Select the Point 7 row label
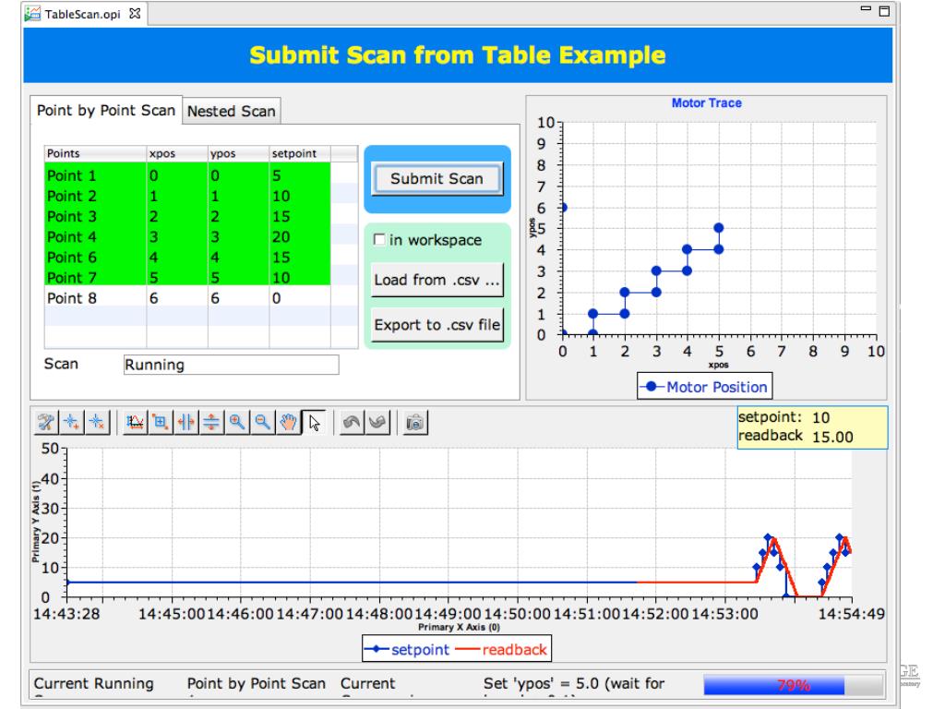This screenshot has width=945, height=709. (72, 277)
